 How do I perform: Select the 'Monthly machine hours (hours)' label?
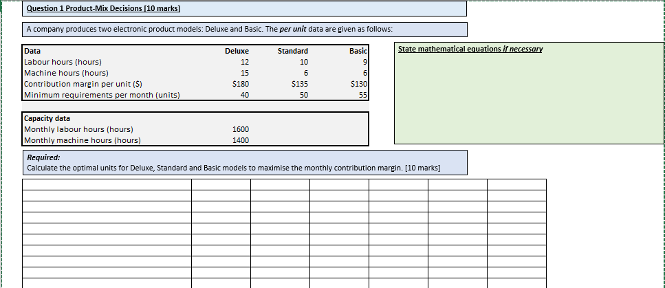point(83,140)
